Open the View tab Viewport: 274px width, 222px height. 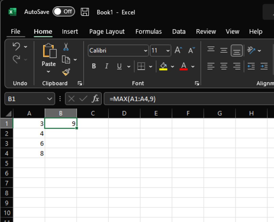pos(233,32)
